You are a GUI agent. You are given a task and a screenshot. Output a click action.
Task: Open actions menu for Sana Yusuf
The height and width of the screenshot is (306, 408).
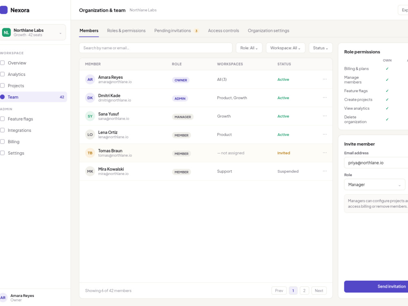pos(325,116)
